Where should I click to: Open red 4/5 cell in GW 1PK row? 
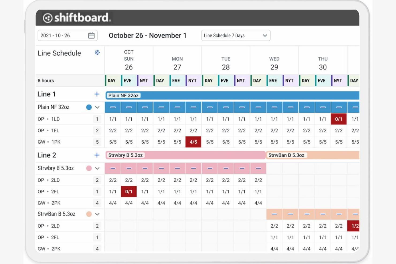point(193,142)
